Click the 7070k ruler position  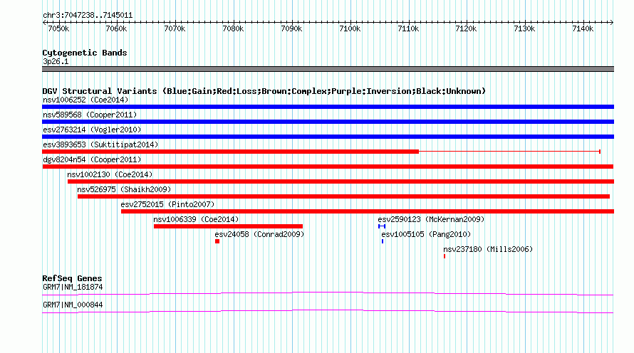coord(175,28)
